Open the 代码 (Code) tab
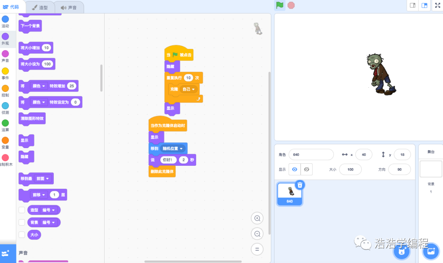The width and height of the screenshot is (443, 263). point(11,7)
